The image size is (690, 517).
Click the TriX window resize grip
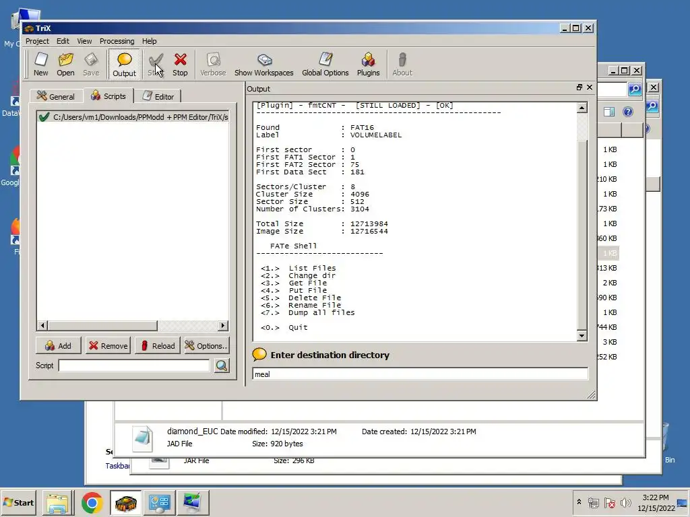click(x=592, y=394)
